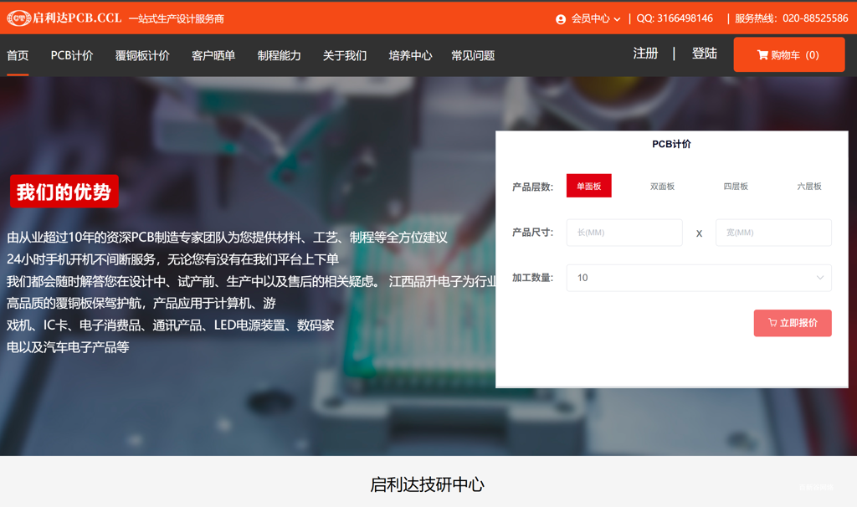Click the 产品尺寸 label
Screen dimensions: 857x507
(532, 233)
